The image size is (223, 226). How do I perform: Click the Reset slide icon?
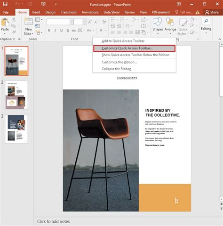coord(38,26)
